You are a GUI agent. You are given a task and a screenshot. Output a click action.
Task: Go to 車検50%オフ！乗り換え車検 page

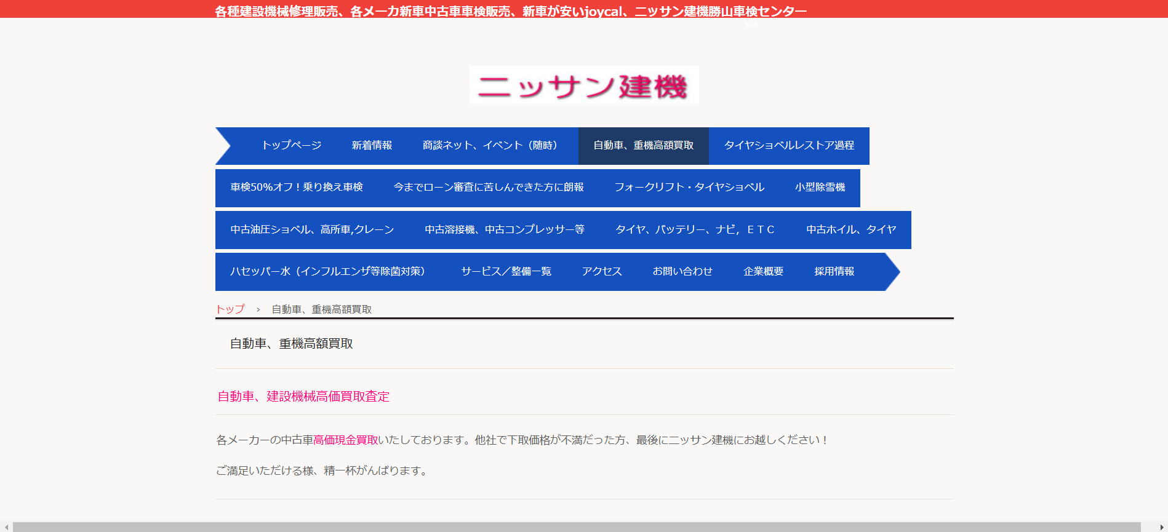297,188
